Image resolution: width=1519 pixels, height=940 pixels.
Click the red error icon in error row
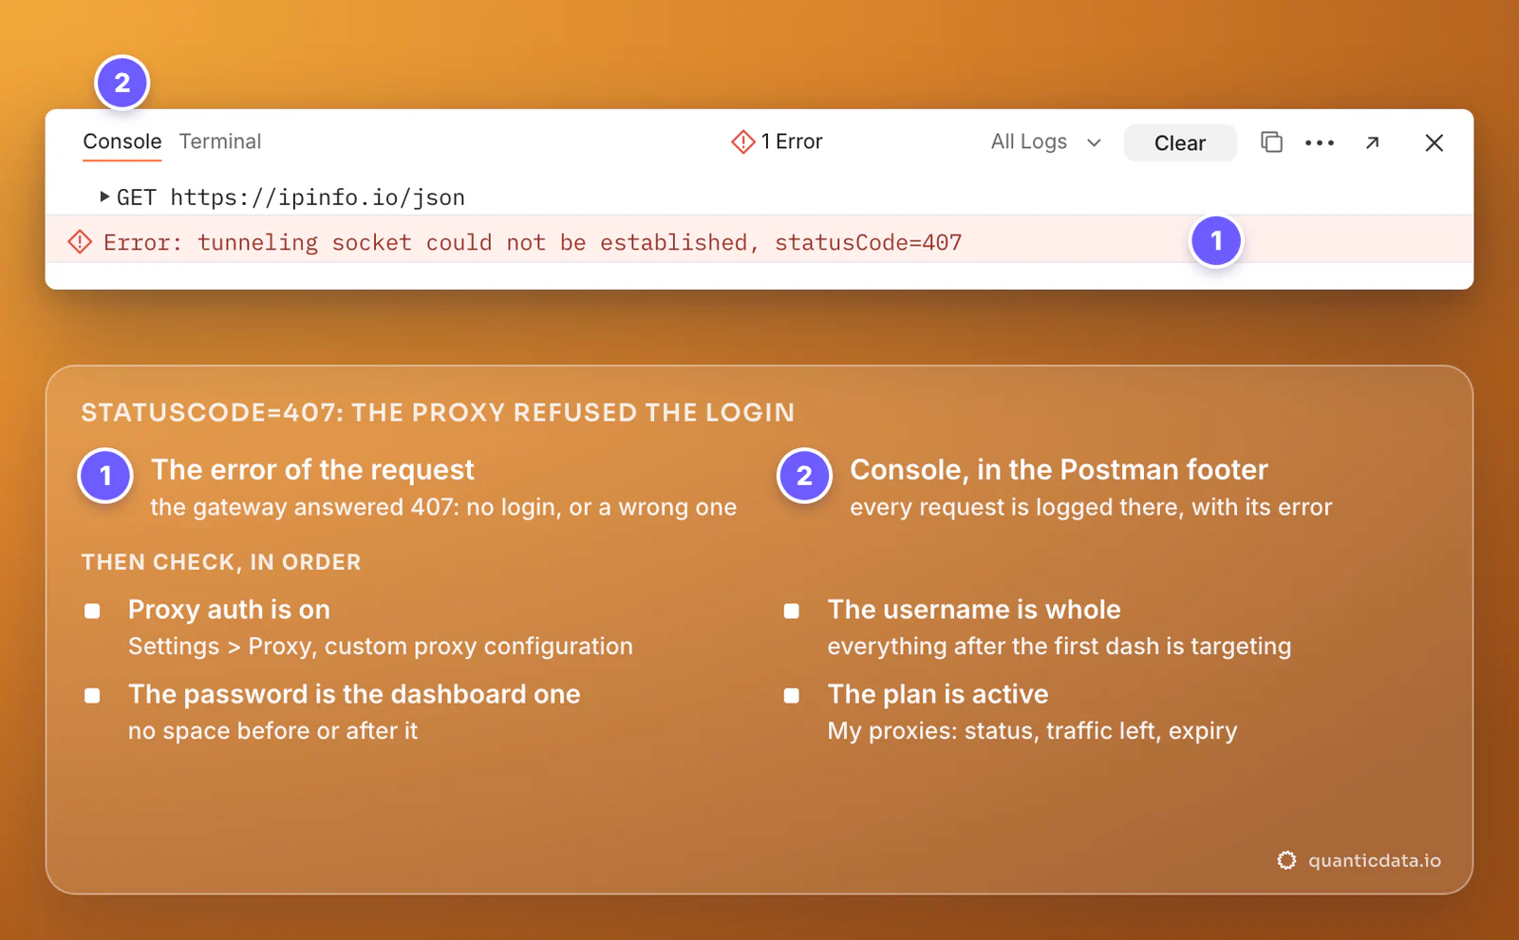[x=80, y=242]
